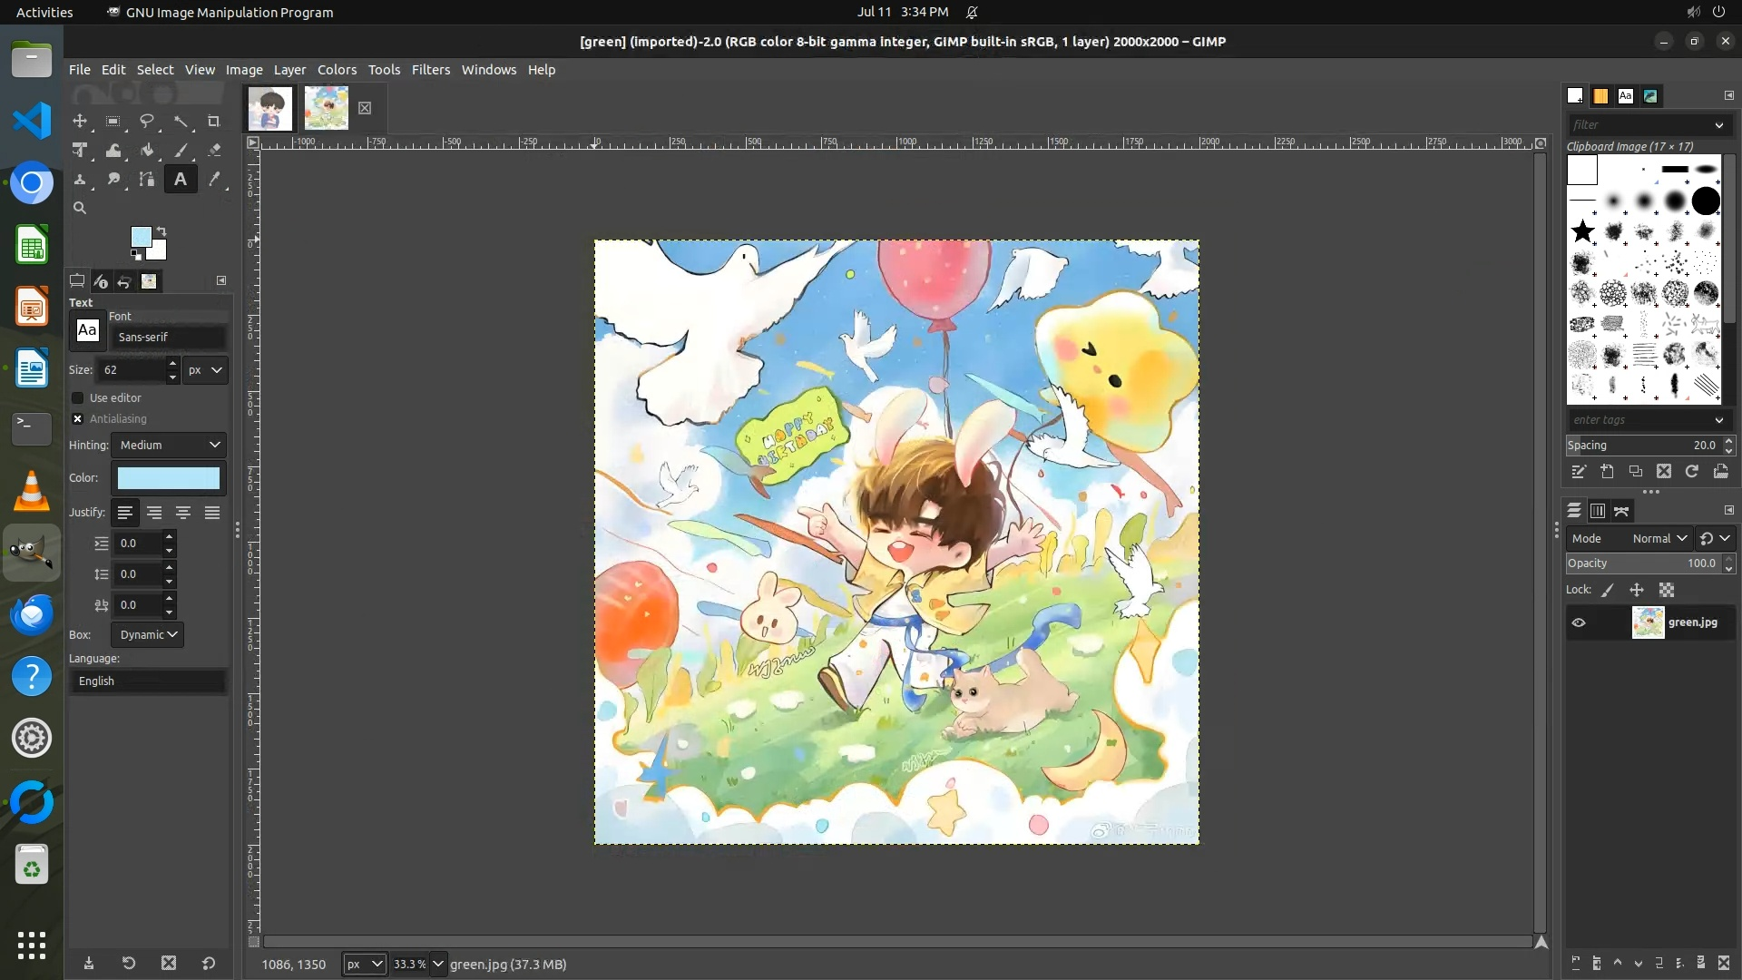Select the Paths tool
1742x980 pixels.
(x=147, y=180)
